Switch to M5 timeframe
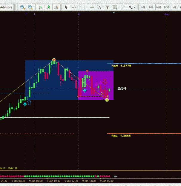181x186 pixels. click(151, 7)
